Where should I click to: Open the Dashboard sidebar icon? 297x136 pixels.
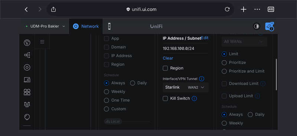[27, 43]
